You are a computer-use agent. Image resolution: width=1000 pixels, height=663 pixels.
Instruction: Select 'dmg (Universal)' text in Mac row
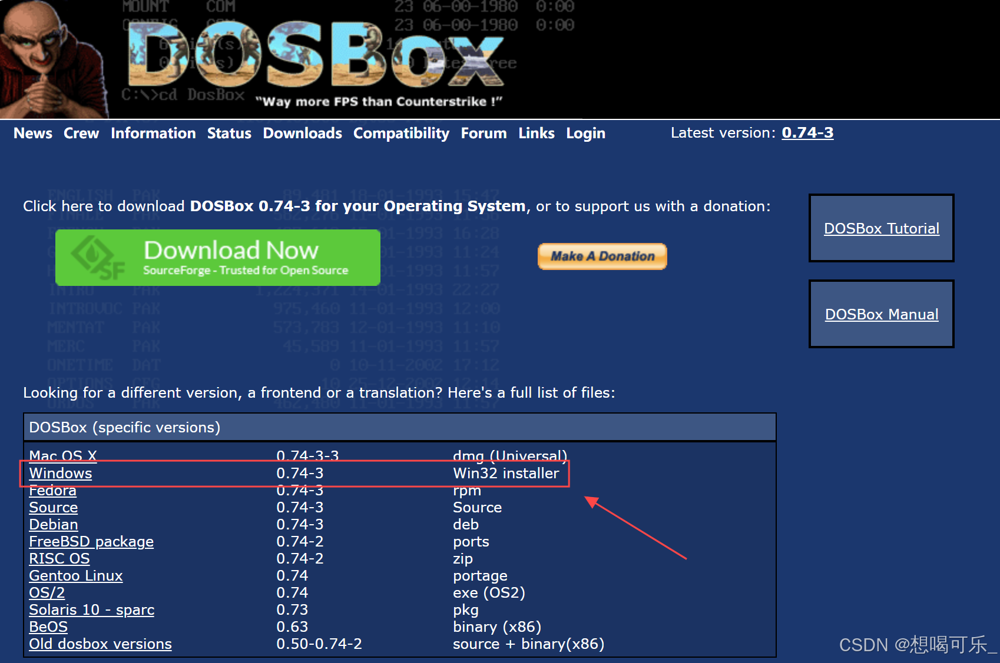[x=510, y=456]
